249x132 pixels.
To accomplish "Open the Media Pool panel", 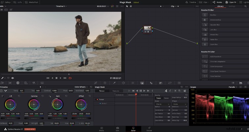I will 31,2.
